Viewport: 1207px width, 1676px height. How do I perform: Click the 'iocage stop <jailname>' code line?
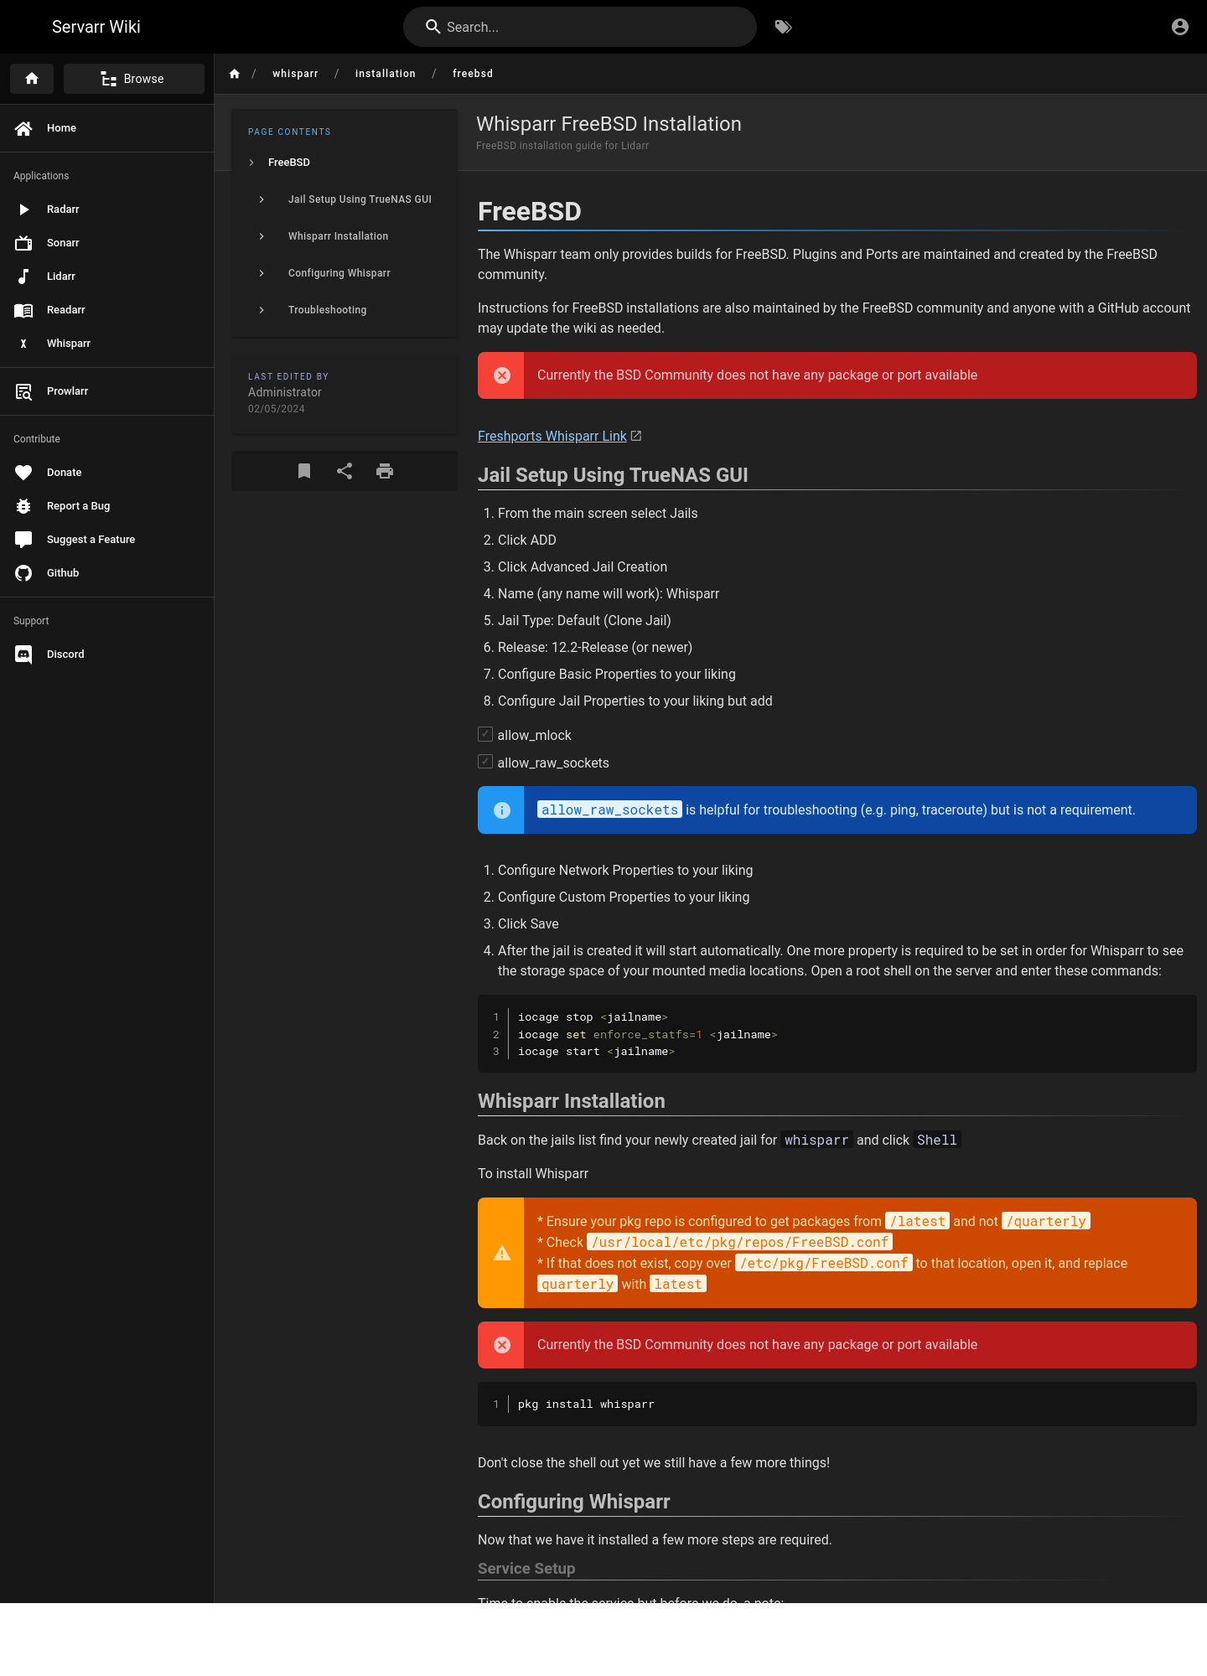[x=593, y=1017]
